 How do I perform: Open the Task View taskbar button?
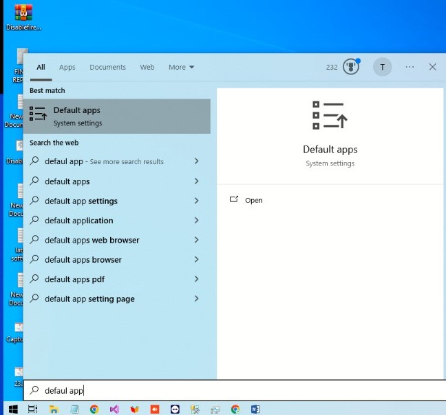pos(32,409)
